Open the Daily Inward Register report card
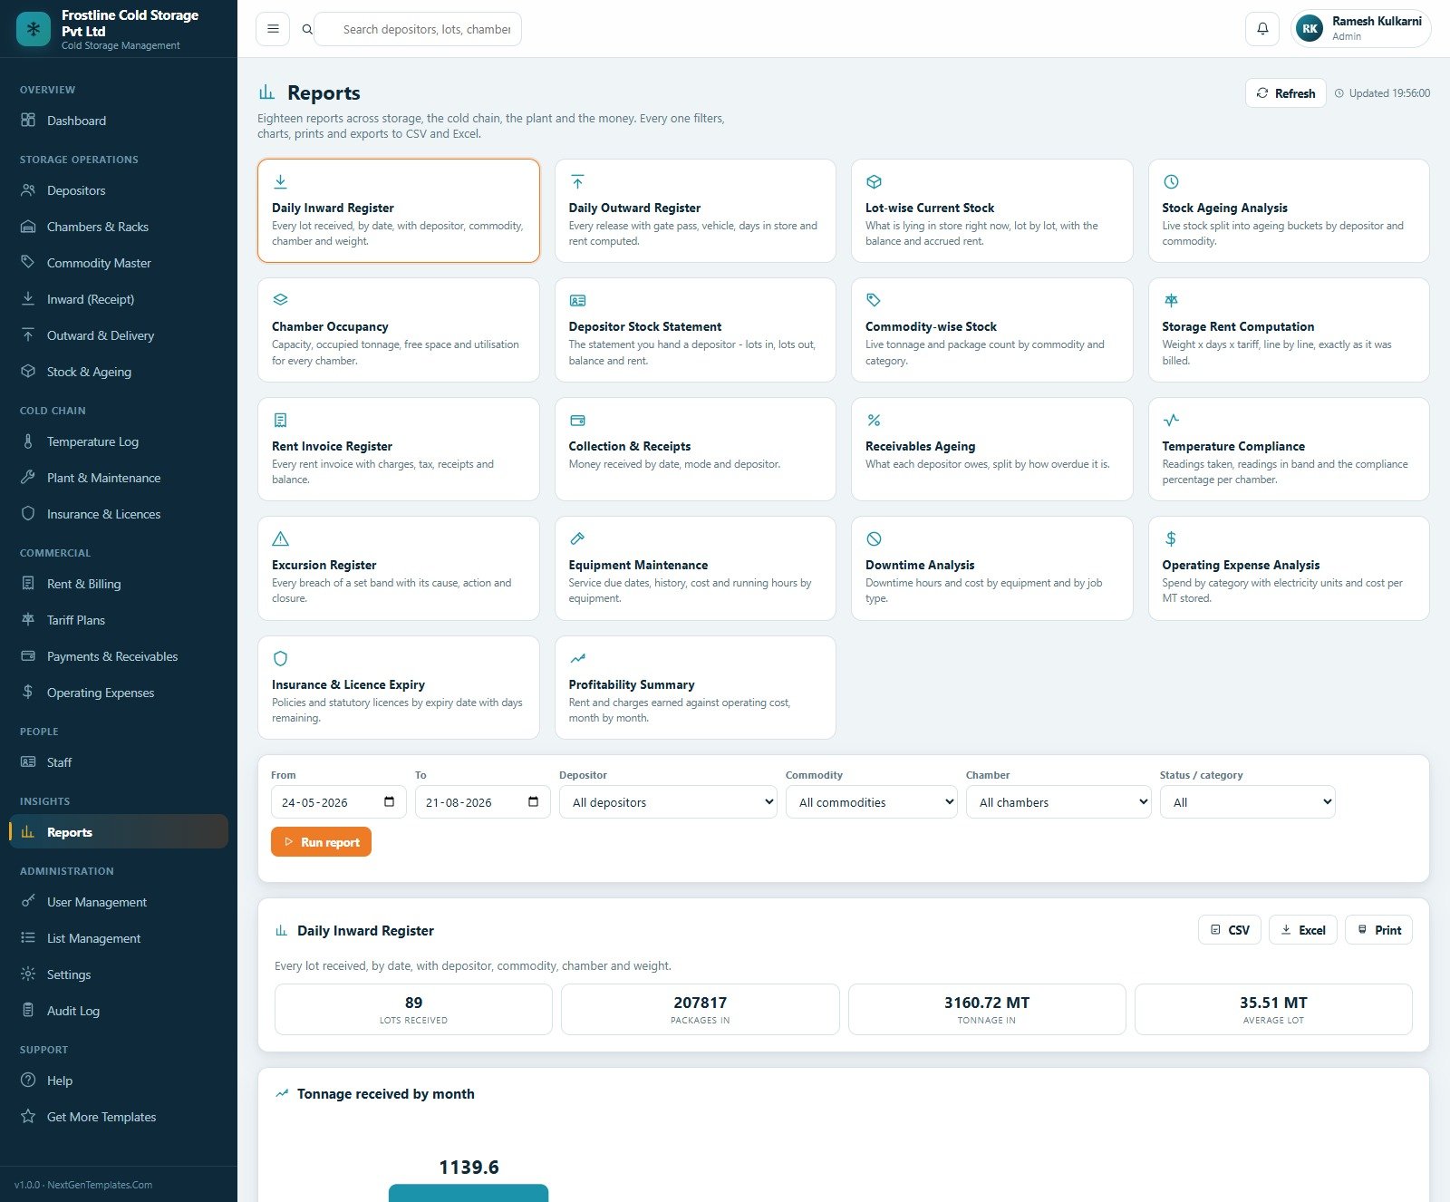Image resolution: width=1450 pixels, height=1202 pixels. [x=399, y=211]
